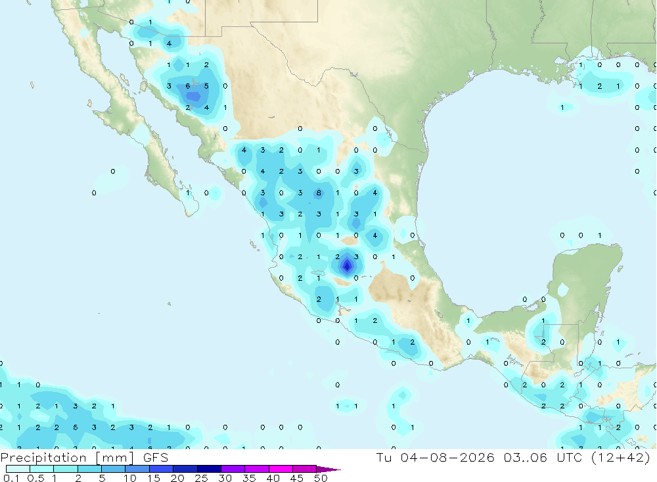The image size is (657, 482).
Task: Click the 20–25 mm legend color swatch
Action: pyautogui.click(x=185, y=469)
